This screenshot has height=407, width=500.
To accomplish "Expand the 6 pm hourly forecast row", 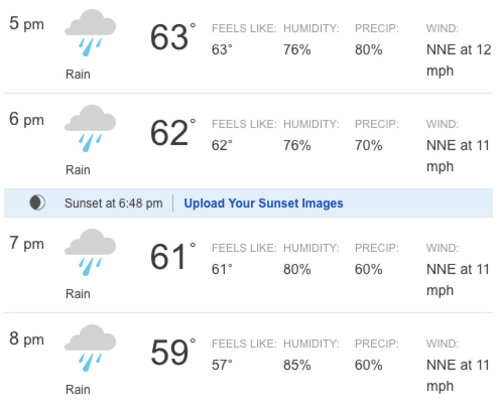I will pos(250,142).
